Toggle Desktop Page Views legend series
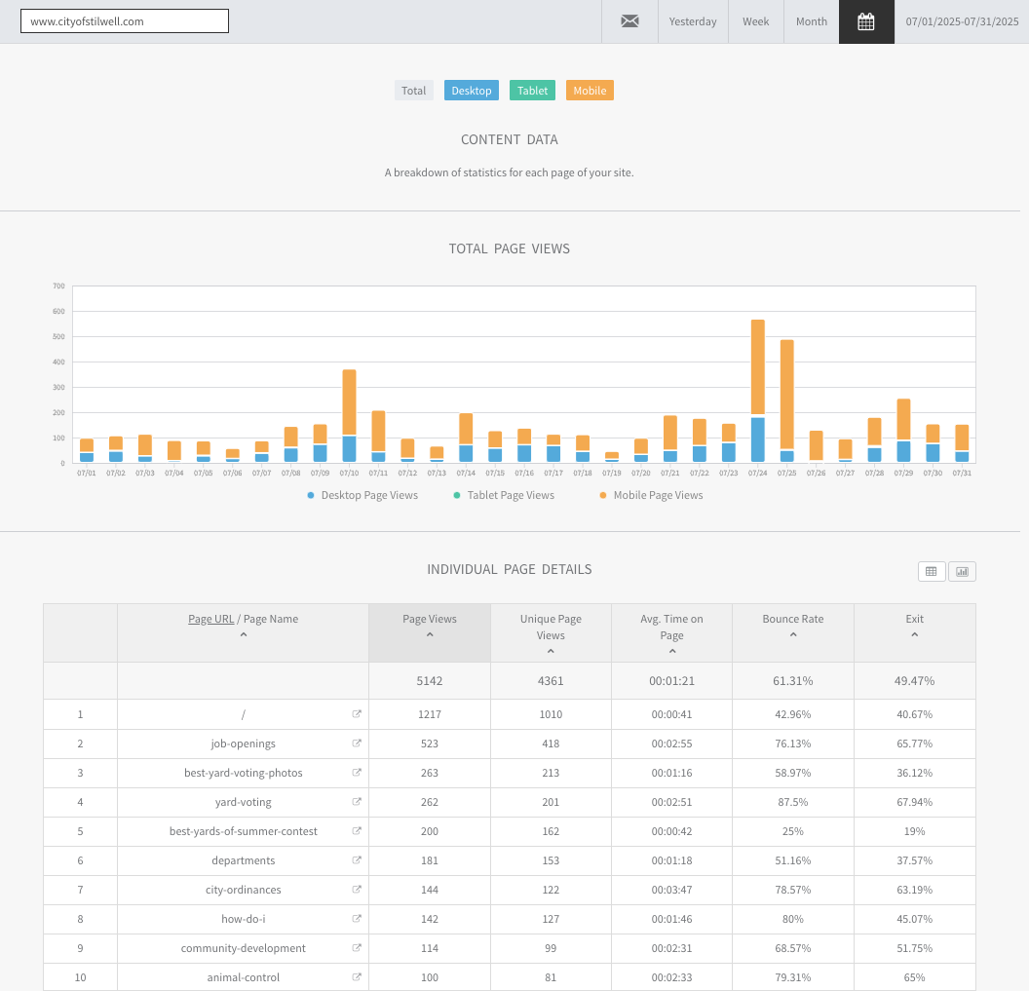The width and height of the screenshot is (1029, 991). [362, 495]
